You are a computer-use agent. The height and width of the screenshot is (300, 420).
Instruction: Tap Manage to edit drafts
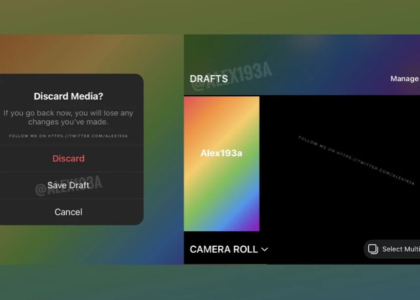[x=405, y=78]
